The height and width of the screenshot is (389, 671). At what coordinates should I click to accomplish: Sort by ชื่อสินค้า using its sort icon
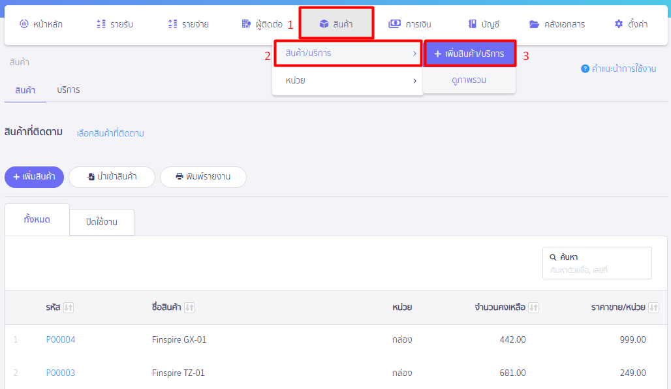coord(190,307)
